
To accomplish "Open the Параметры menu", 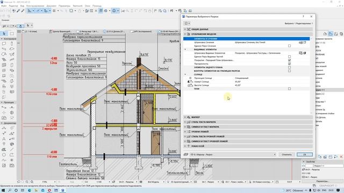I will pos(64,6).
